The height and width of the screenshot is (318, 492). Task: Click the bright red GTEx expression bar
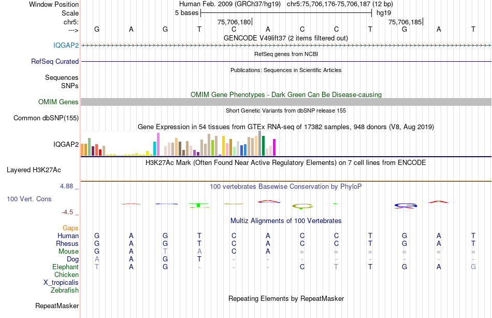100,153
